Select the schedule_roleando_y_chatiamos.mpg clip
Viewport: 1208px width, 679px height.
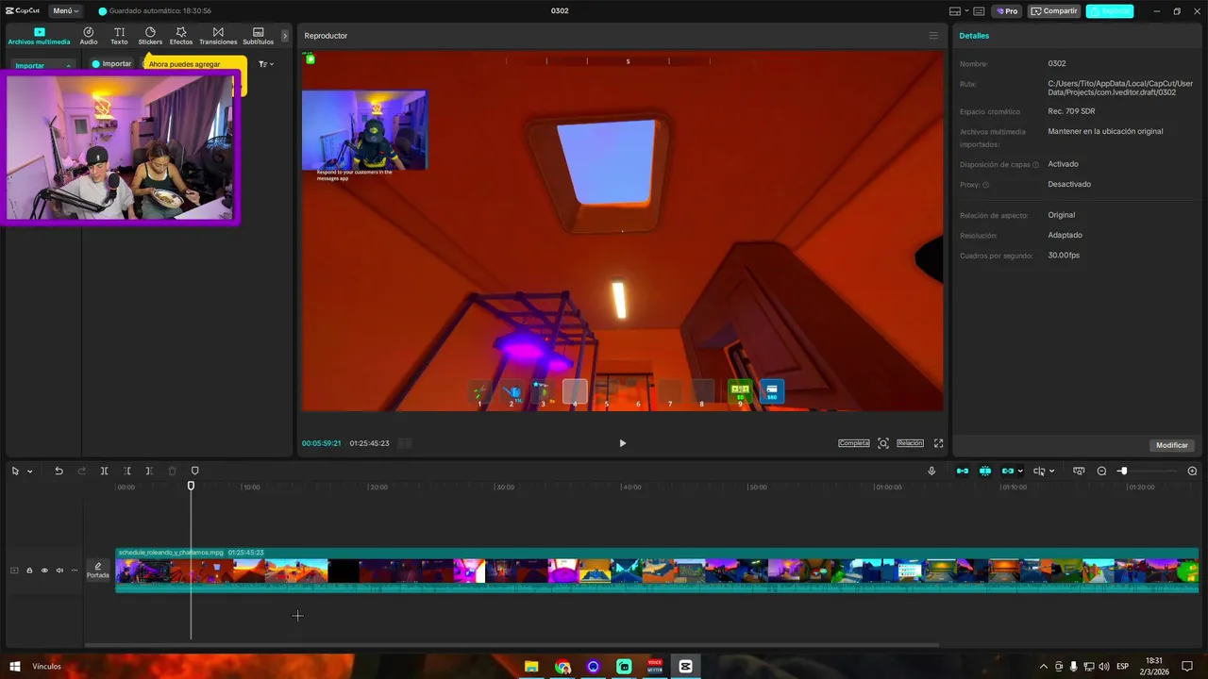(657, 571)
